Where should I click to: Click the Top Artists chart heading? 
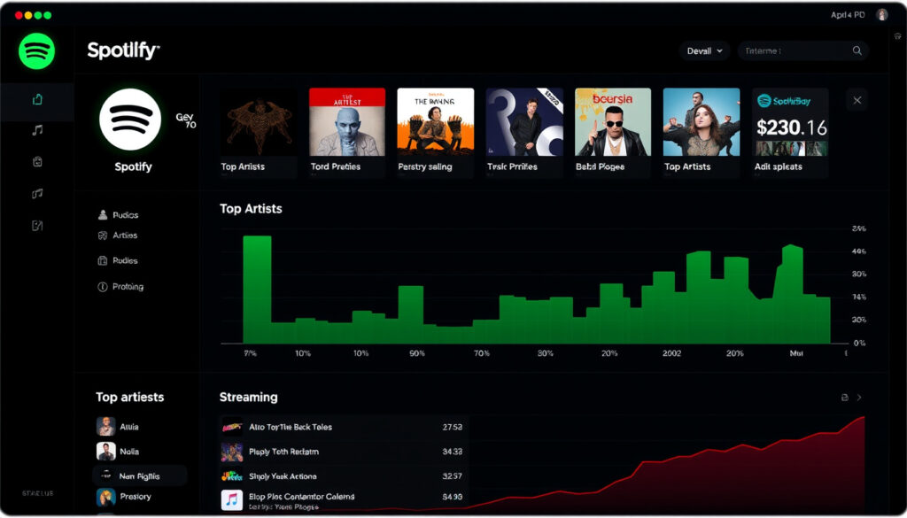tap(251, 209)
